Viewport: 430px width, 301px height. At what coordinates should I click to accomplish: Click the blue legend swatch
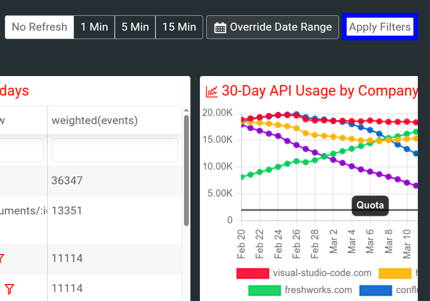coord(376,290)
